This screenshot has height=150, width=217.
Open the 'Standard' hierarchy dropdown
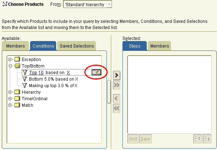coord(87,4)
